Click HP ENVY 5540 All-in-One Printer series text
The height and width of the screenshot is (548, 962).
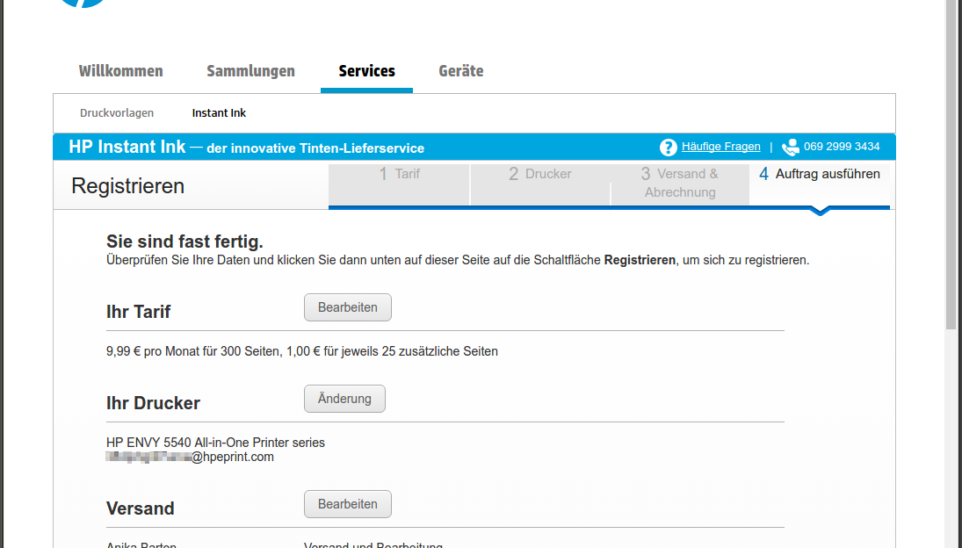click(215, 443)
